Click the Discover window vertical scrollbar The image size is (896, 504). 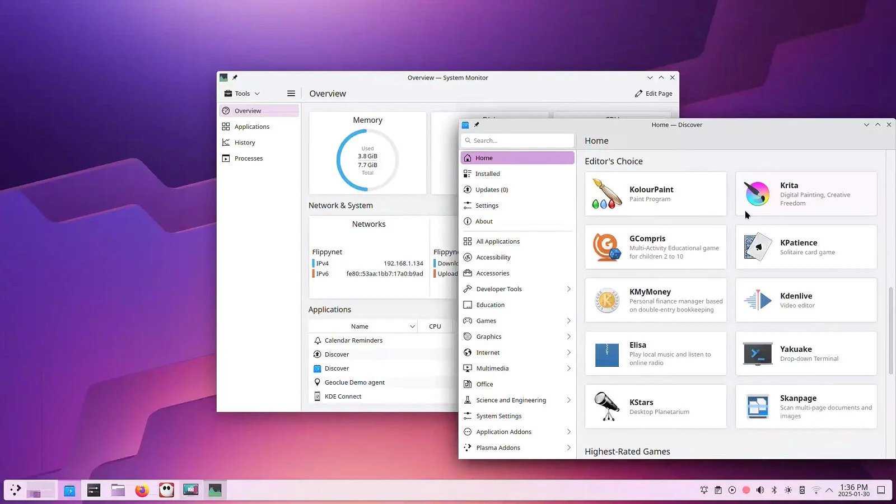coord(890,330)
